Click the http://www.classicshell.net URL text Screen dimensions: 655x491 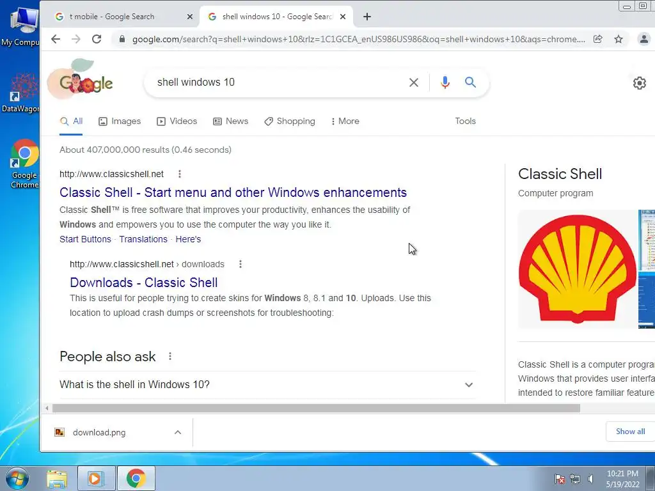pyautogui.click(x=111, y=174)
